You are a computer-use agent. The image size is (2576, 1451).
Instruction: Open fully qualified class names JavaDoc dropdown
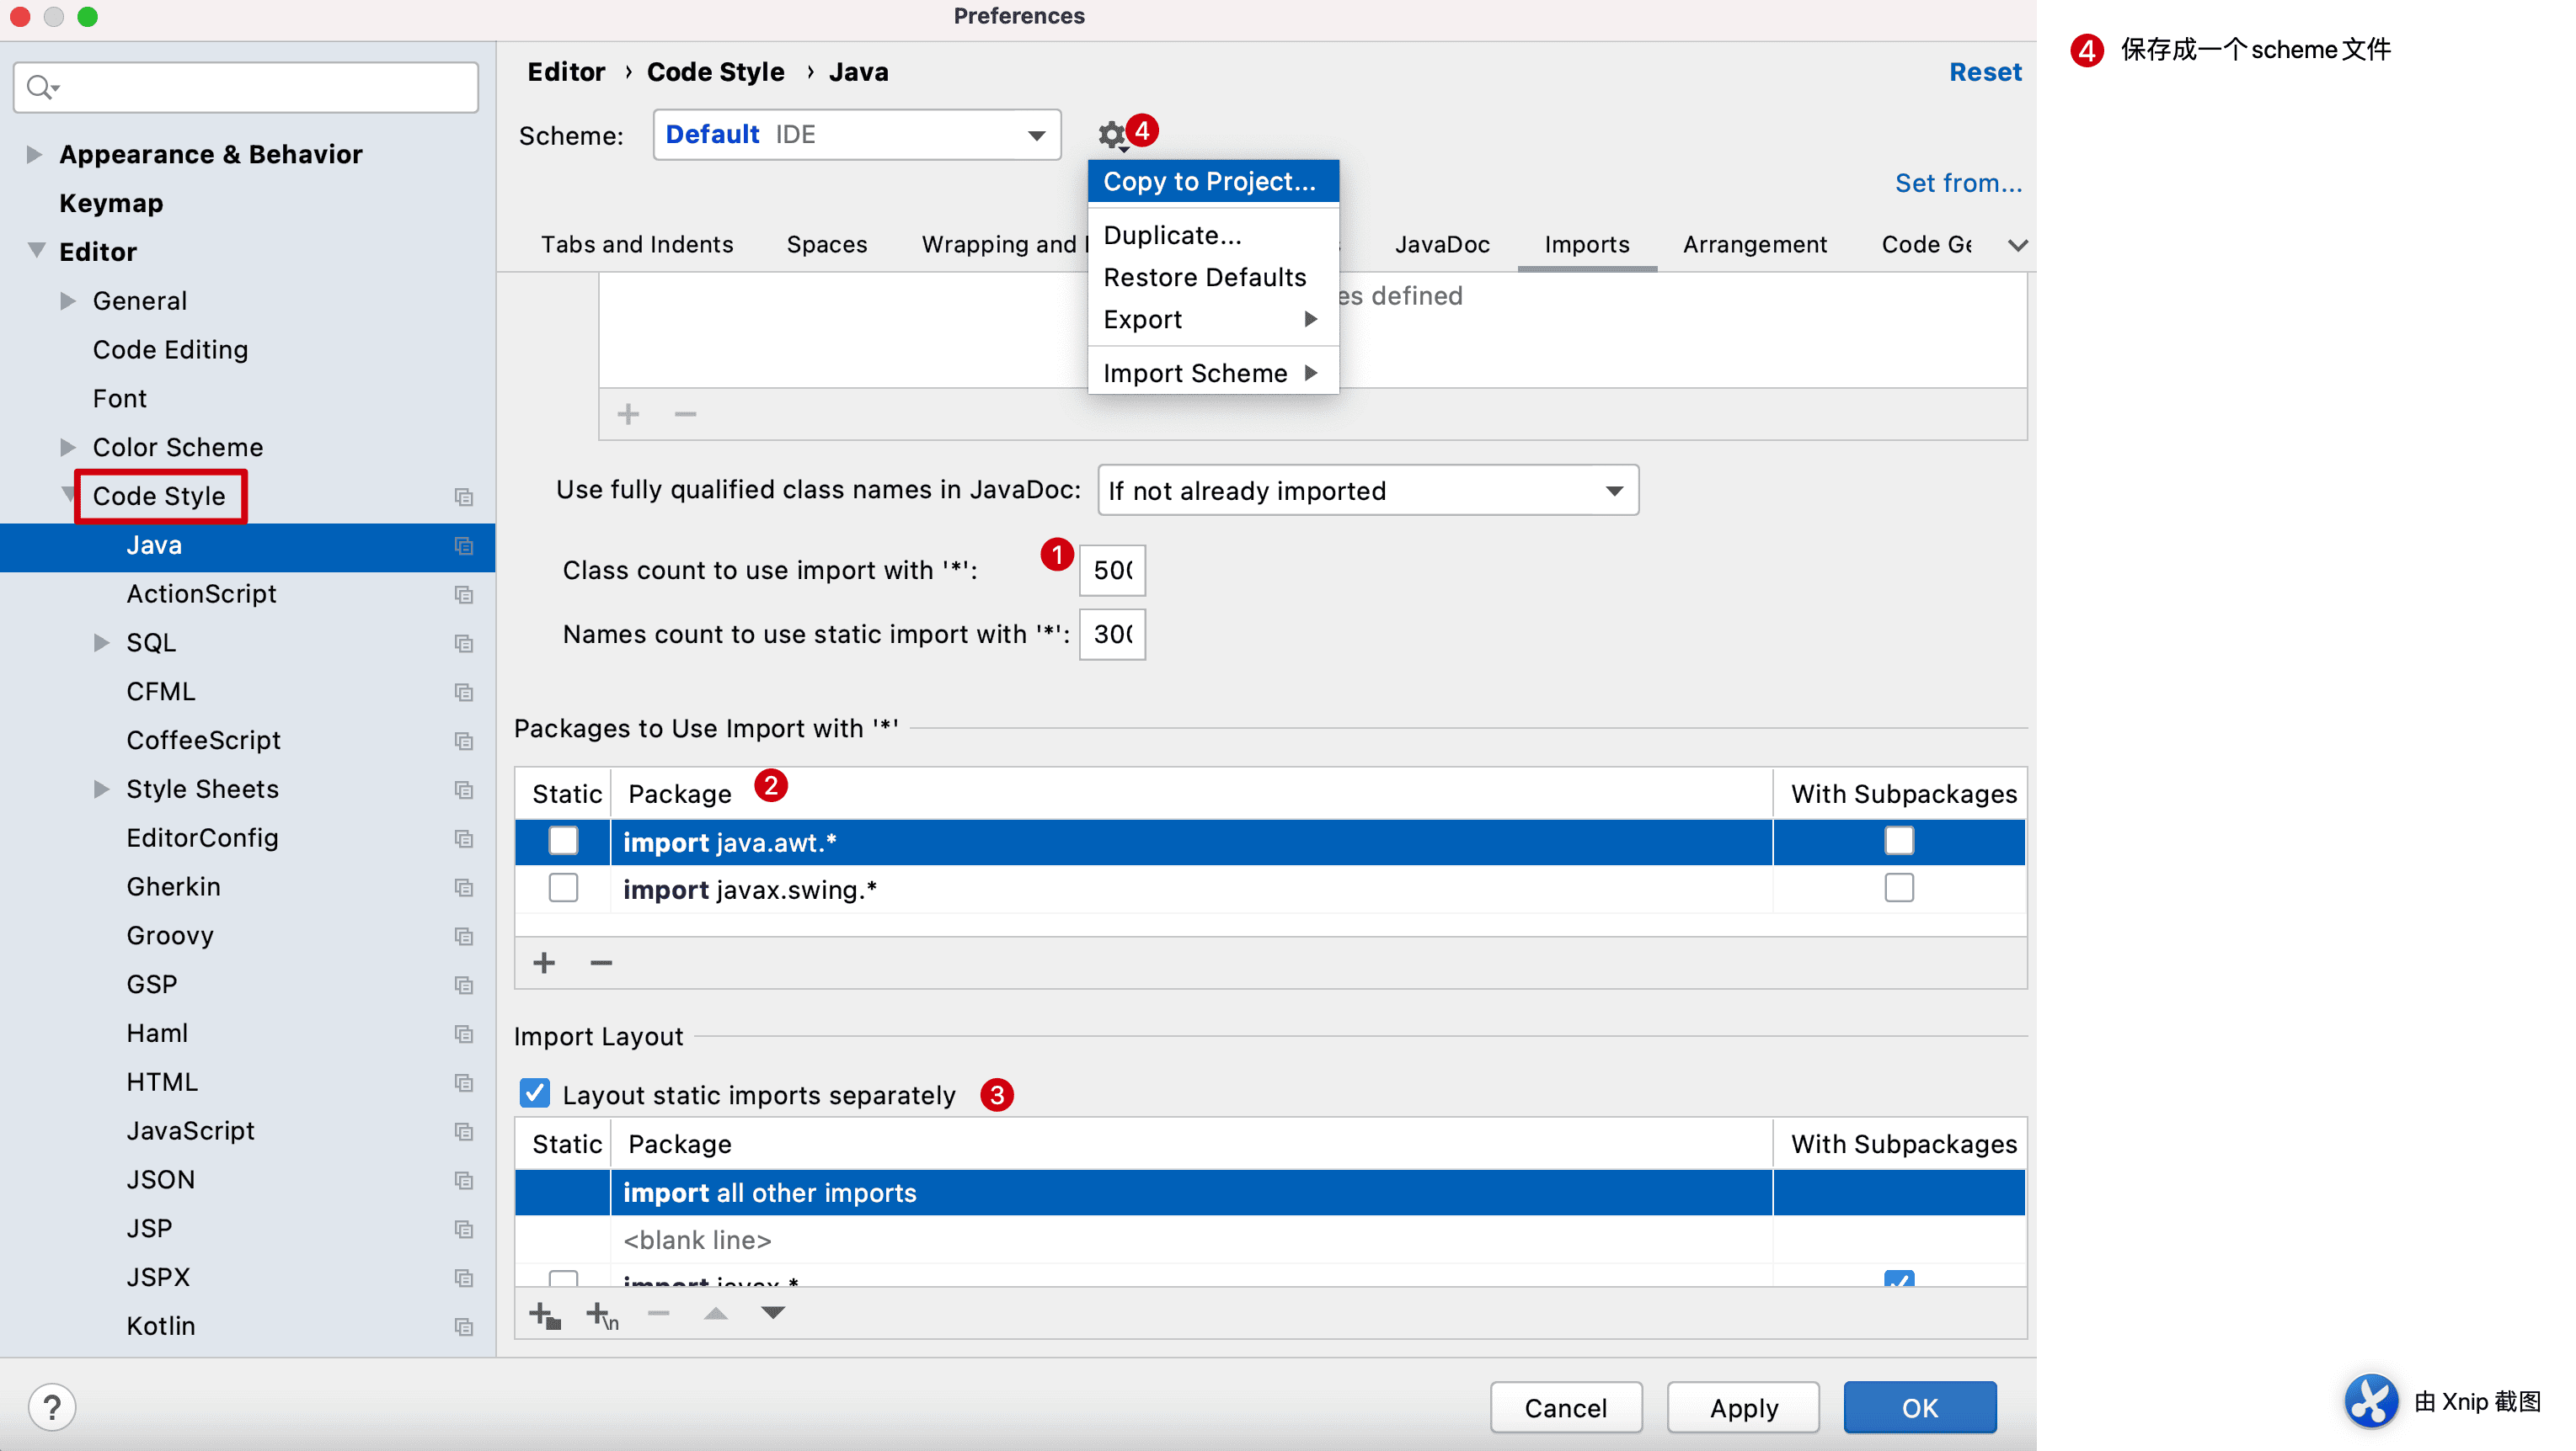(1367, 491)
